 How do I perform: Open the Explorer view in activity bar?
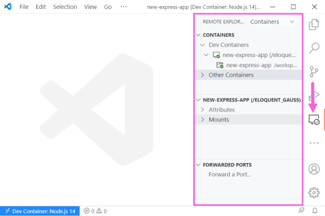(x=314, y=25)
